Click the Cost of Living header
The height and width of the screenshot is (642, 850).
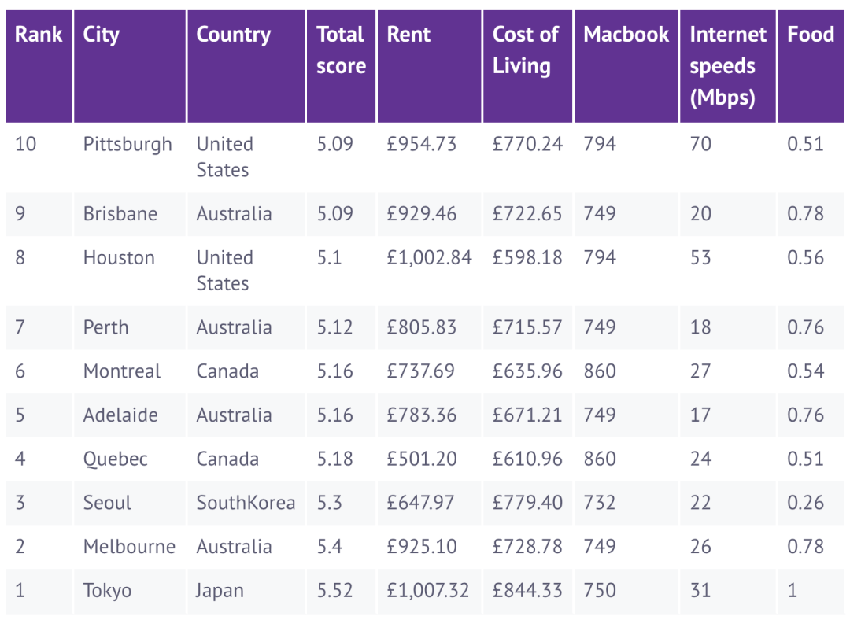click(526, 50)
